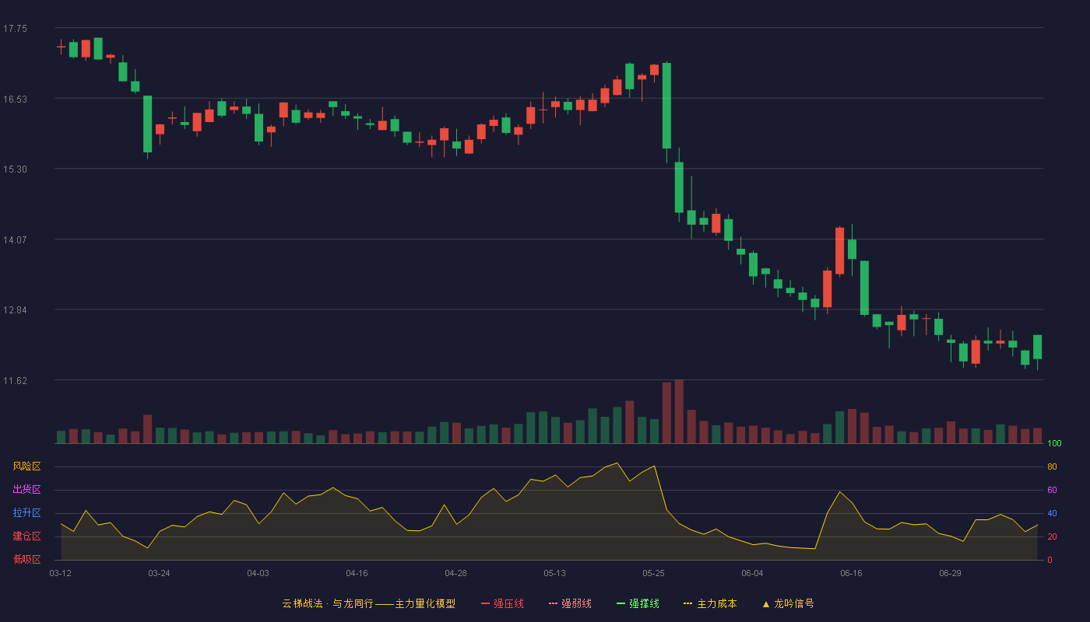Screen dimensions: 1090x622
Task: Click the tallest red volume bar
Action: pyautogui.click(x=679, y=411)
